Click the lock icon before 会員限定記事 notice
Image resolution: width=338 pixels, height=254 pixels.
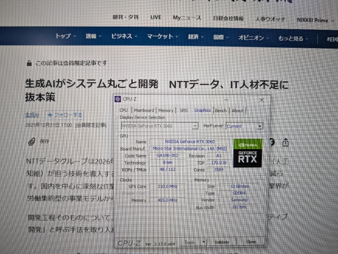pos(29,62)
